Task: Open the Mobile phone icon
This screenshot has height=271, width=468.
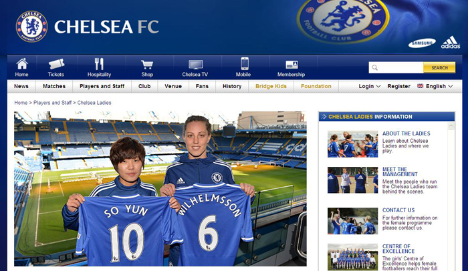Action: [245, 63]
